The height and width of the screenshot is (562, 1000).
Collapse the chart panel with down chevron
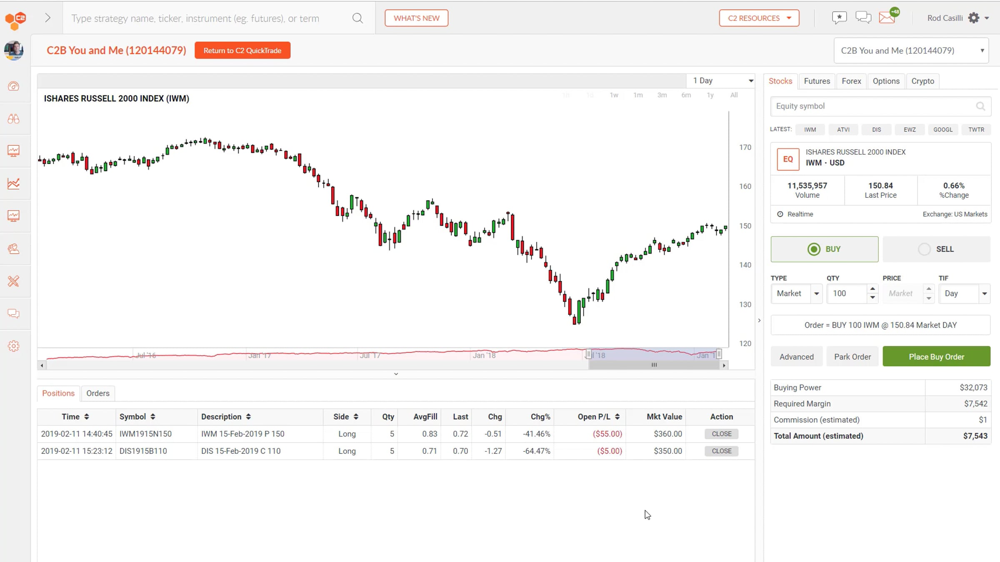pyautogui.click(x=396, y=374)
